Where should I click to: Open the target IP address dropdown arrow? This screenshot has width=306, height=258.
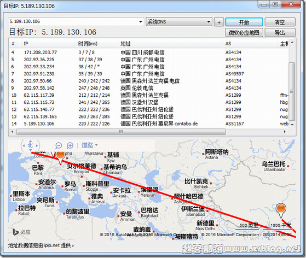[141, 22]
